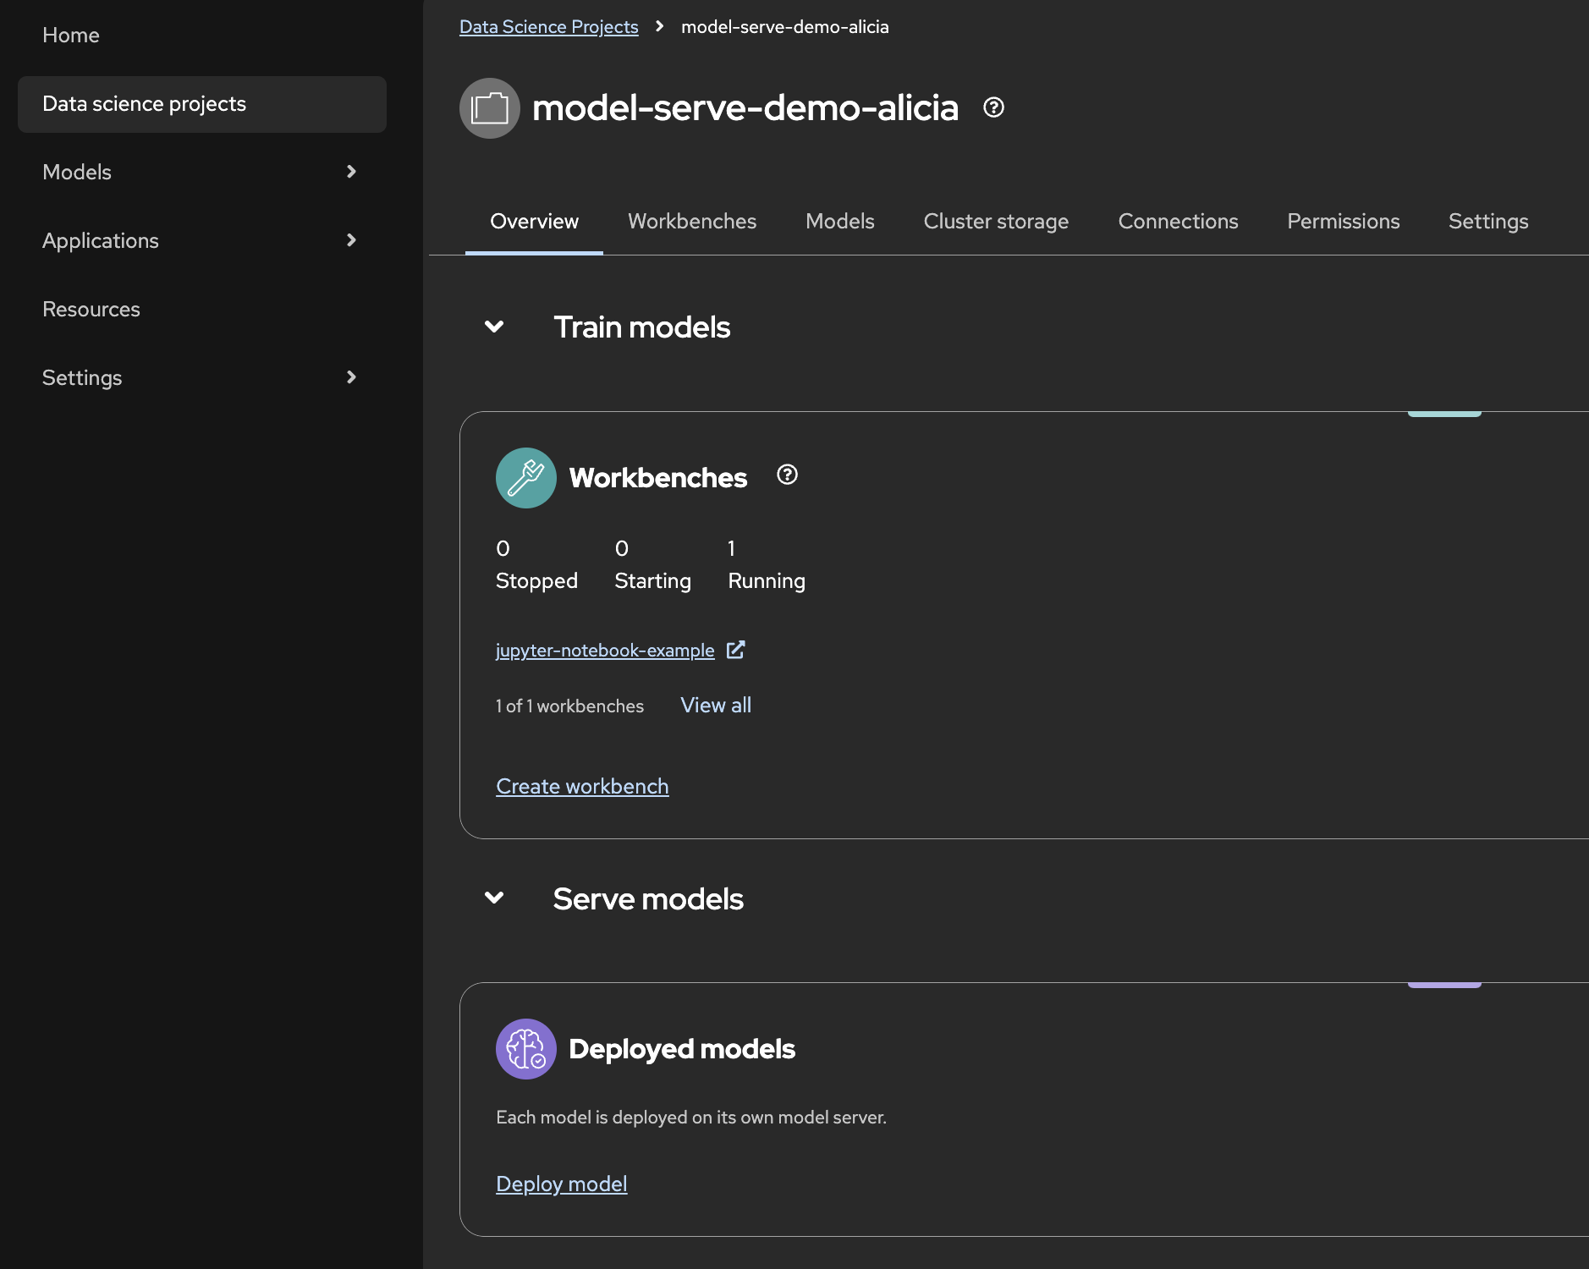
Task: Switch to the Workbenches tab
Action: coord(691,221)
